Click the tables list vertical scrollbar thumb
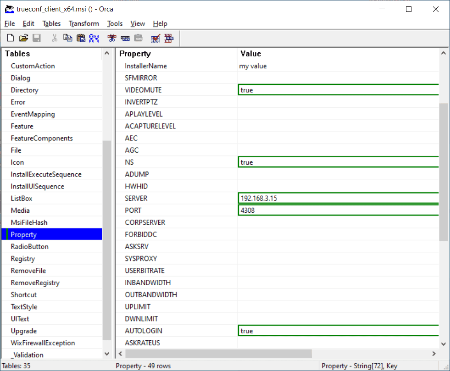This screenshot has height=371, width=450. tap(107, 240)
